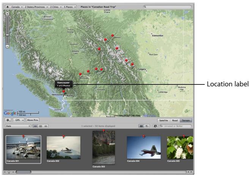This screenshot has width=250, height=175.
Task: Click the Lethbridge label on map
Action: [163, 92]
